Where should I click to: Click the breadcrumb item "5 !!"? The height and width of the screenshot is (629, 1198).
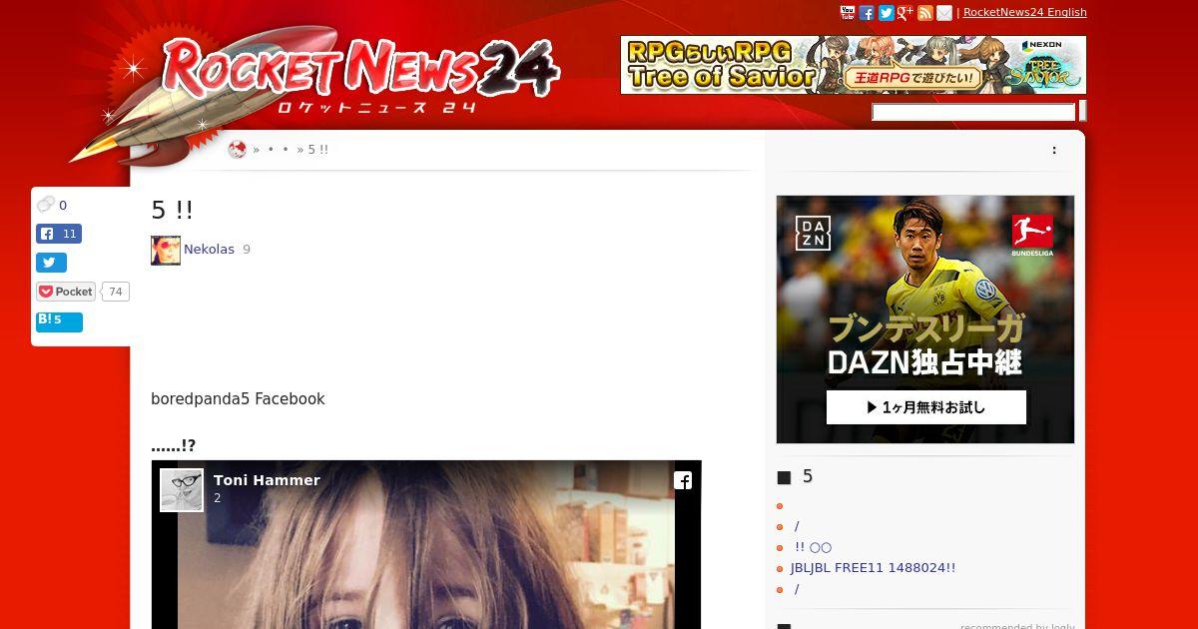tap(318, 150)
